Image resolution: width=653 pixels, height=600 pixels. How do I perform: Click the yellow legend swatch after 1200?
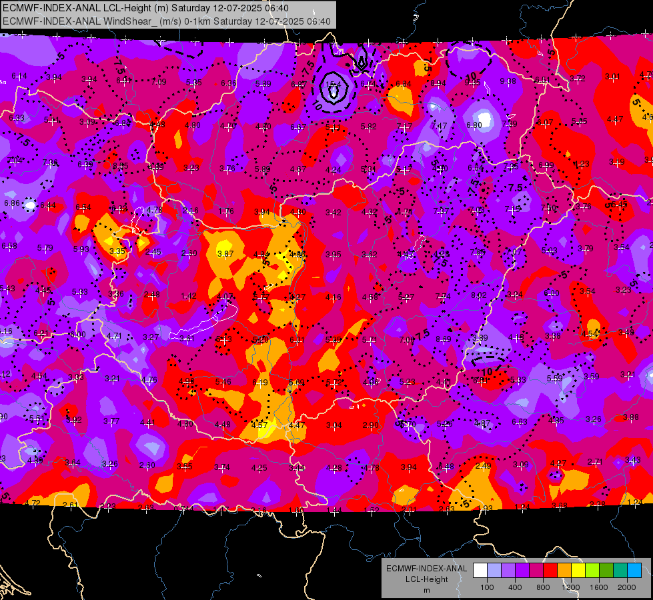578,571
